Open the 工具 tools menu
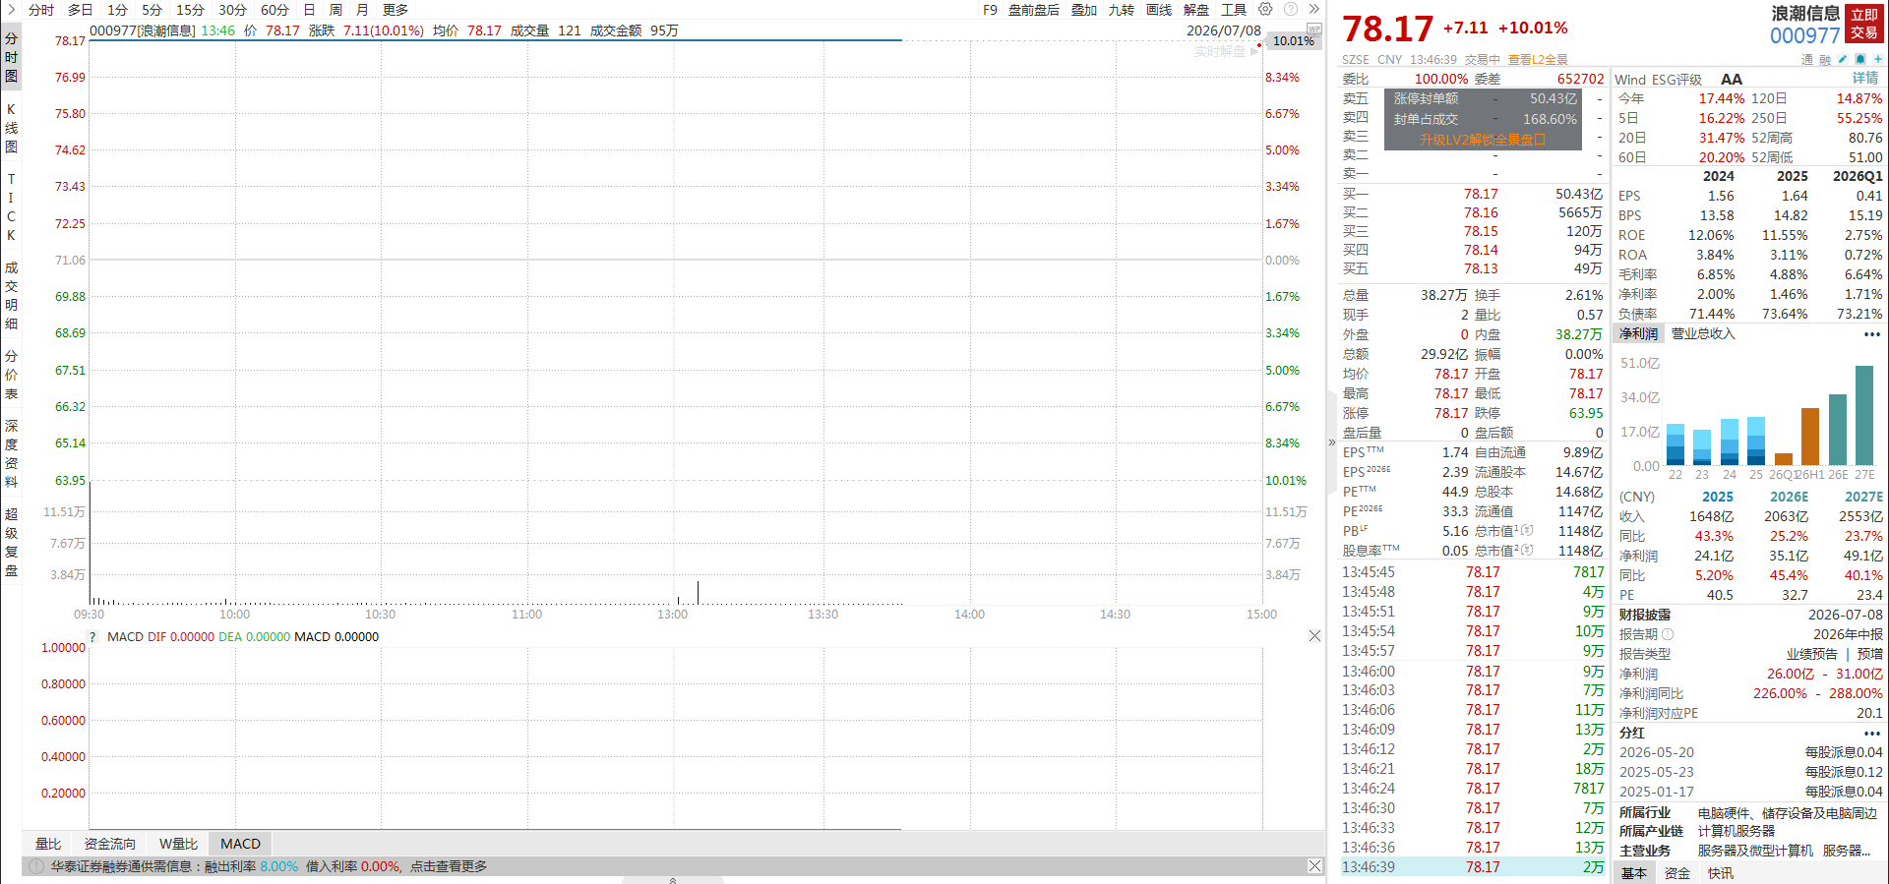This screenshot has height=884, width=1889. click(1234, 10)
